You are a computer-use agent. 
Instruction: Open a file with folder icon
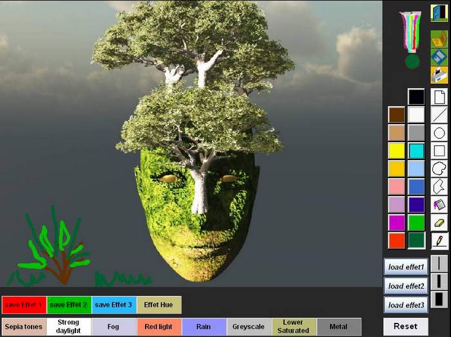(439, 39)
